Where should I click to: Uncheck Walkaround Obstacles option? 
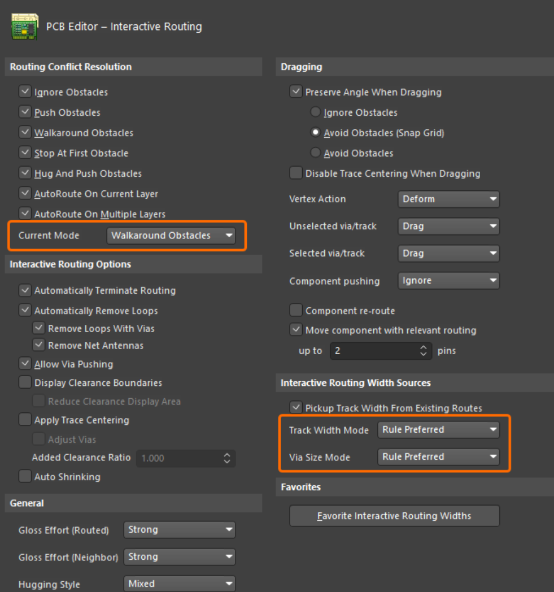click(x=25, y=133)
